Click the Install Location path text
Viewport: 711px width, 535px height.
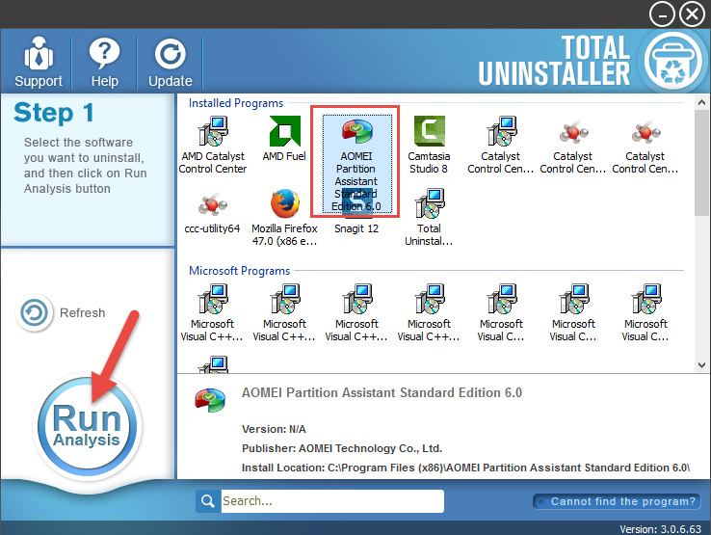pyautogui.click(x=465, y=468)
